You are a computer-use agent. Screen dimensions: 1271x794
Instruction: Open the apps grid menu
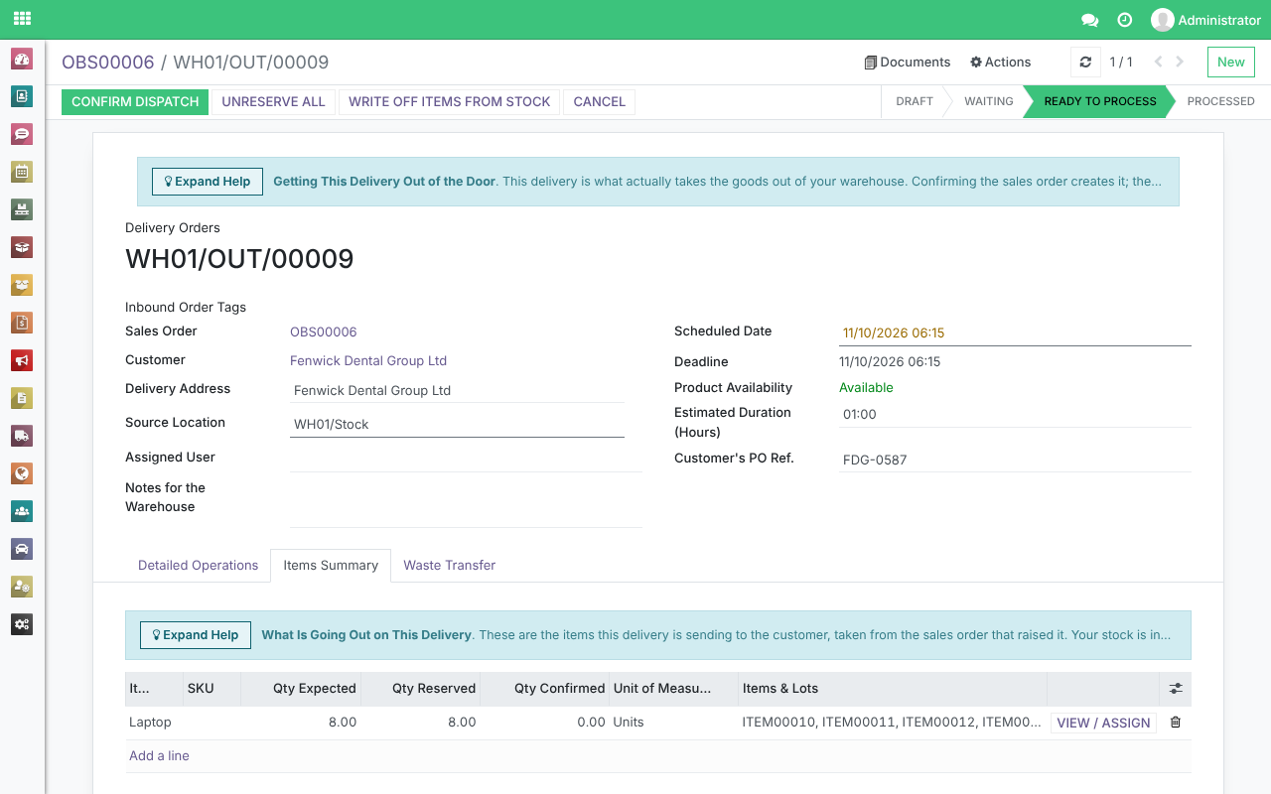tap(22, 19)
